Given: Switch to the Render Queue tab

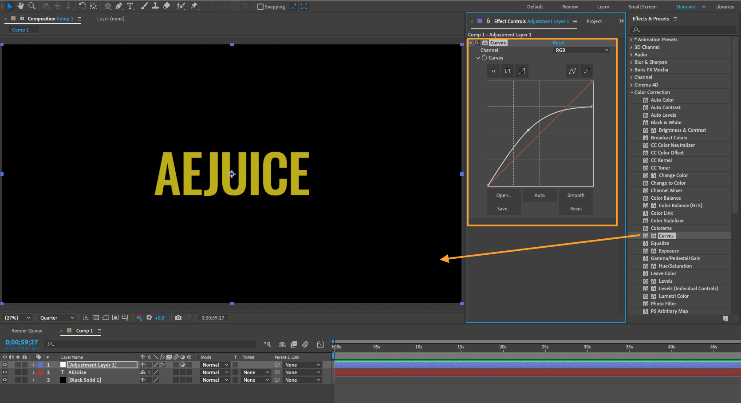Looking at the screenshot, I should 27,331.
